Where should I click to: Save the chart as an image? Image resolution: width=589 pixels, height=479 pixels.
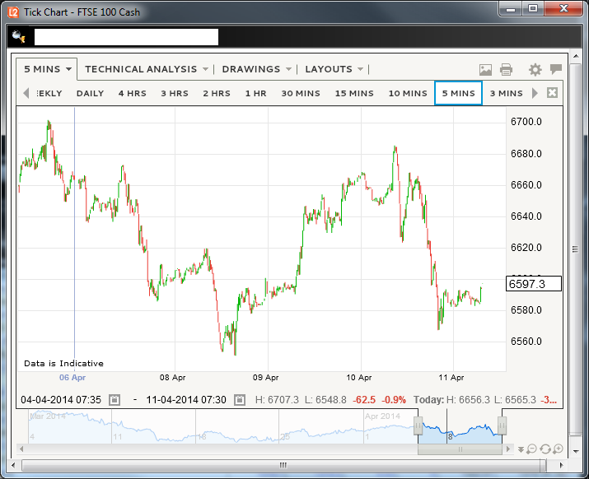[485, 70]
